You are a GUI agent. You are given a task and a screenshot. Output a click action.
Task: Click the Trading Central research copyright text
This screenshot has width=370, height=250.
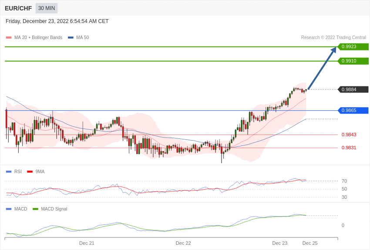(x=333, y=38)
